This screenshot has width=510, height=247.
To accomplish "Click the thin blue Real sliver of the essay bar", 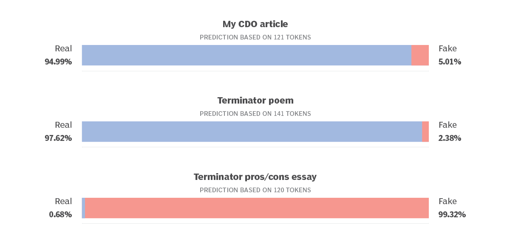I will pos(83,208).
